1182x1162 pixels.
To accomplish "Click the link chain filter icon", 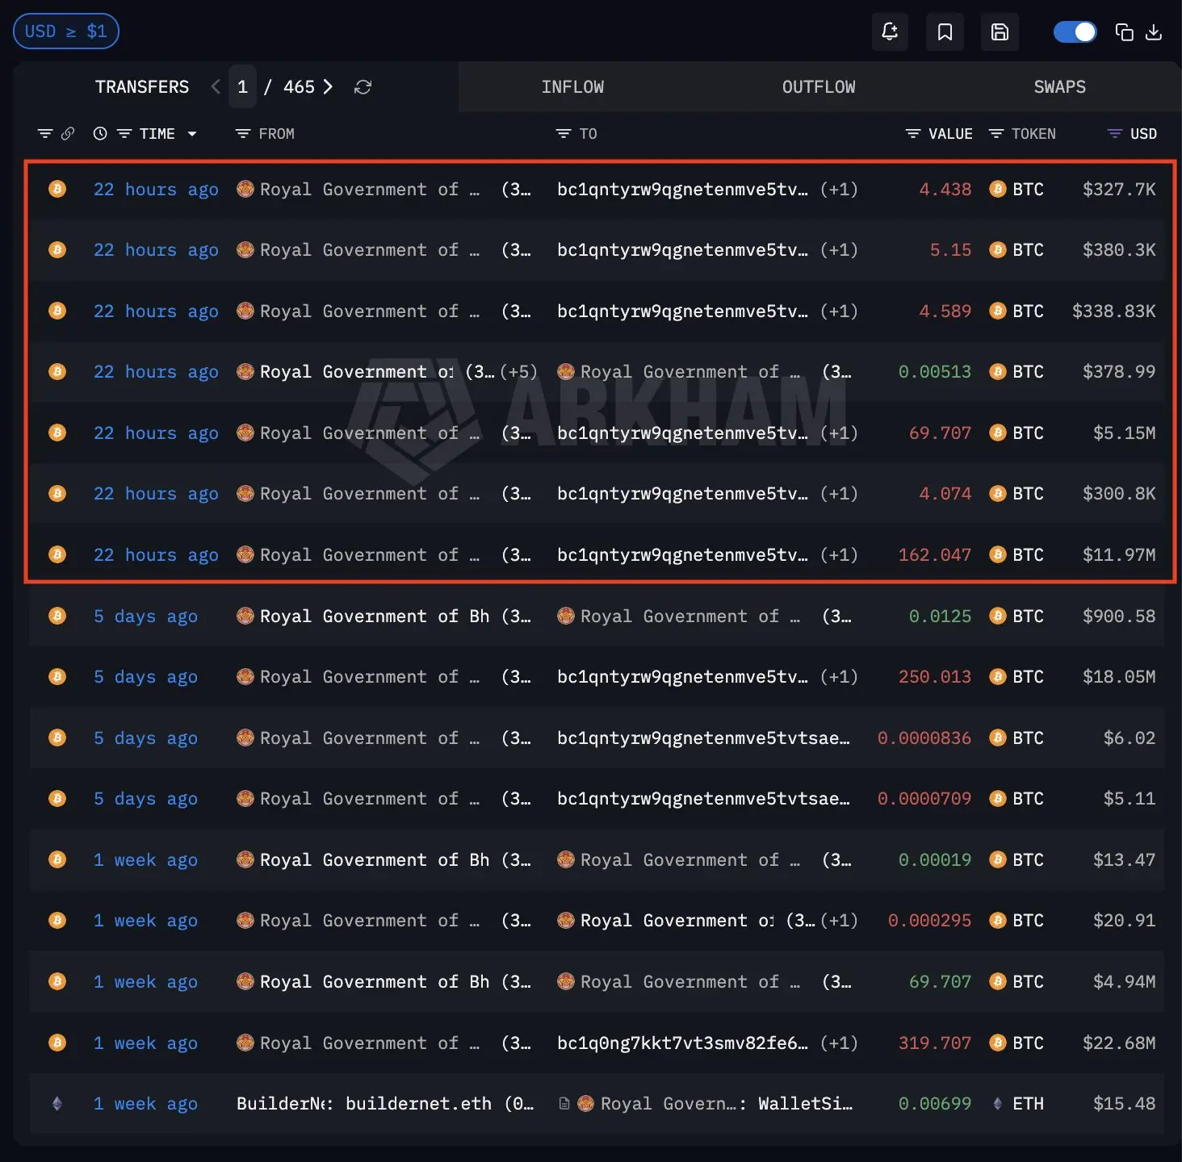I will coord(68,134).
